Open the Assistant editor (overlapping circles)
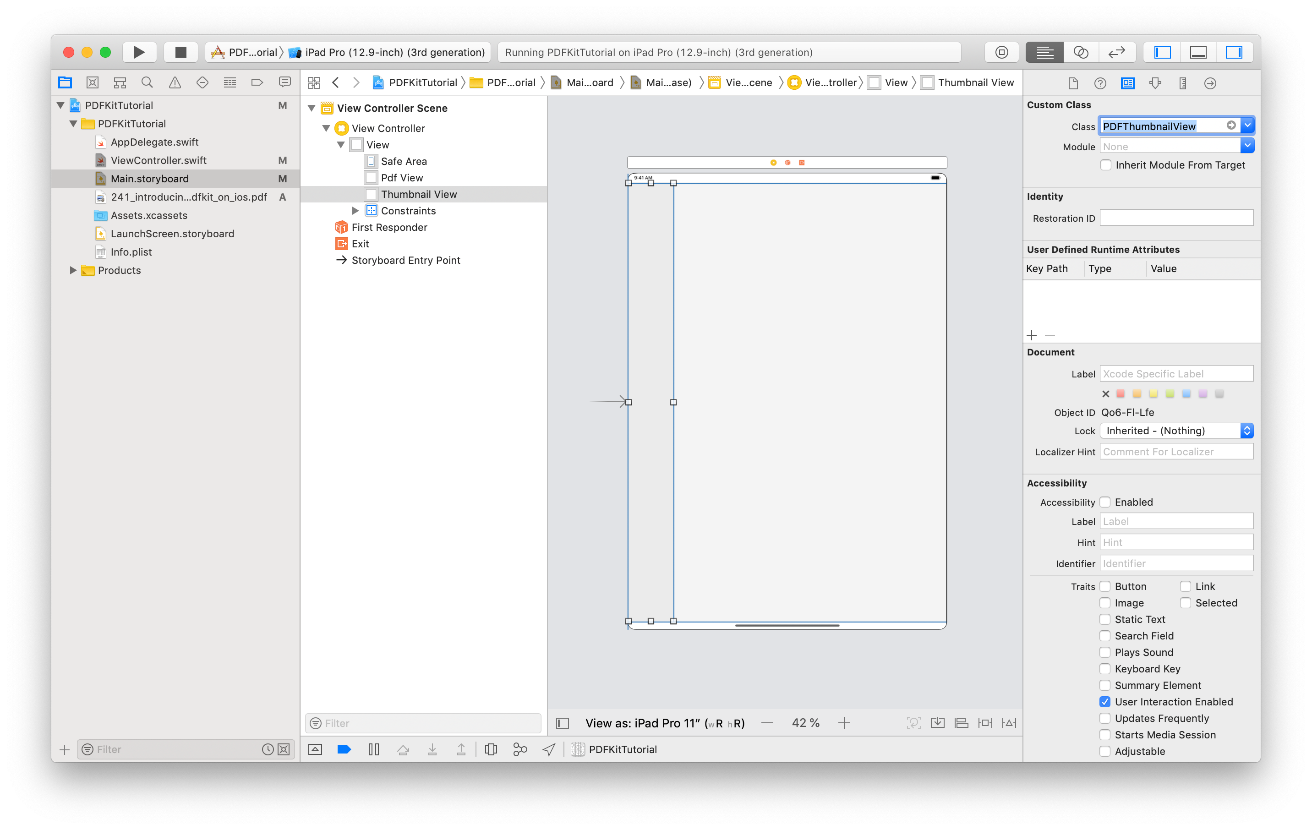This screenshot has width=1312, height=830. [x=1081, y=52]
